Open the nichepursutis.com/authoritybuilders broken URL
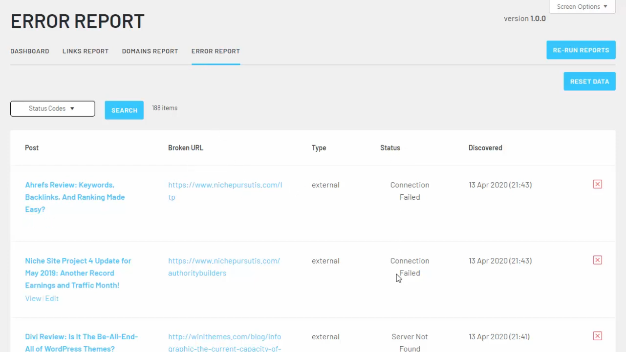Image resolution: width=626 pixels, height=352 pixels. pyautogui.click(x=224, y=267)
